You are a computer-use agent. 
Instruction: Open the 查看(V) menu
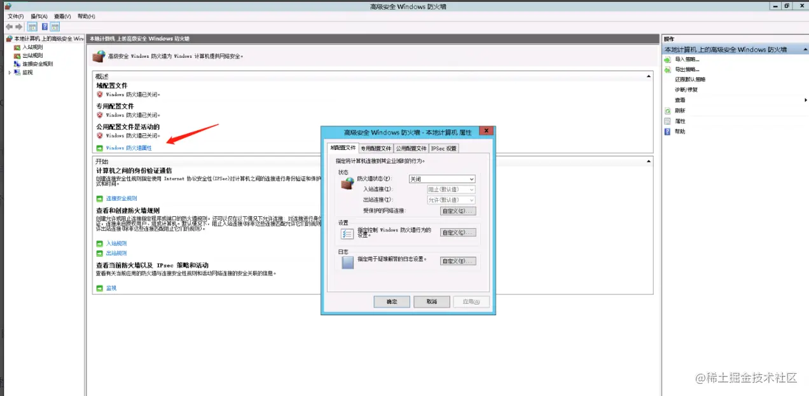[x=62, y=16]
